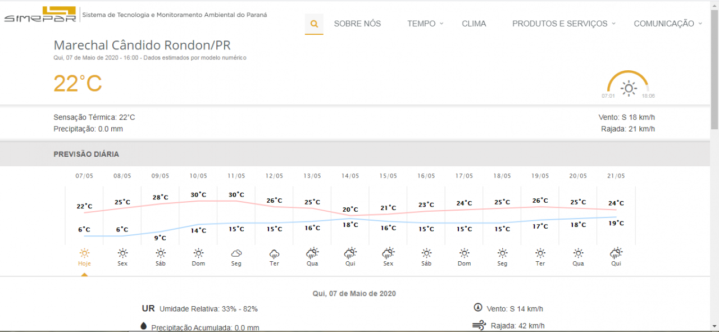Image resolution: width=719 pixels, height=332 pixels.
Task: Select the rain icon above Qua 13/05
Action: tap(312, 253)
